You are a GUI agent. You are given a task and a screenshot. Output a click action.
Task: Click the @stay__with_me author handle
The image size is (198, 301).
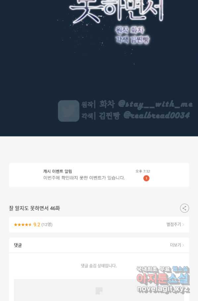coord(155,104)
